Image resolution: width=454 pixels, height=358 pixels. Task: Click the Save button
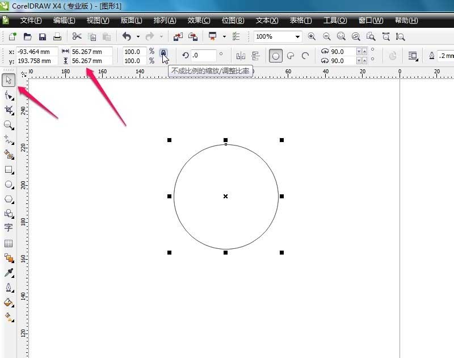42,36
